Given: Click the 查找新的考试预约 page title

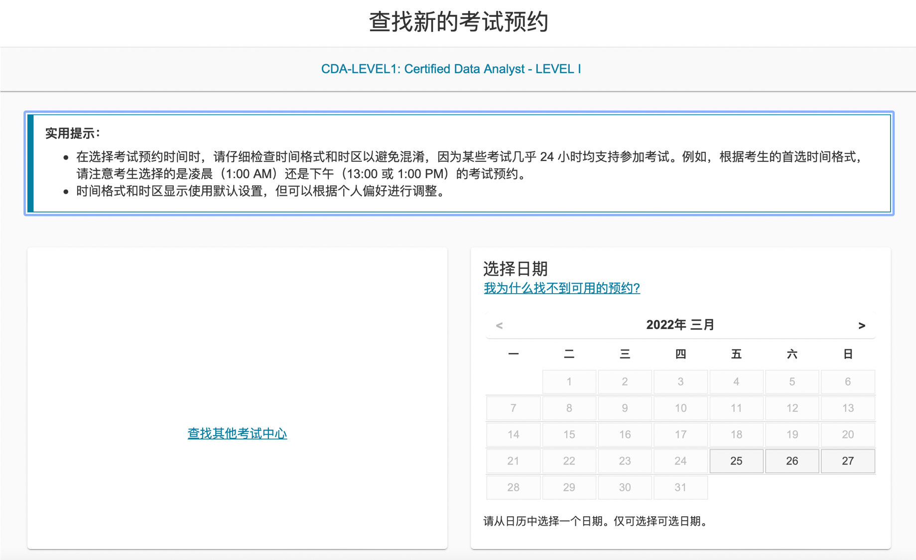Looking at the screenshot, I should 458,21.
